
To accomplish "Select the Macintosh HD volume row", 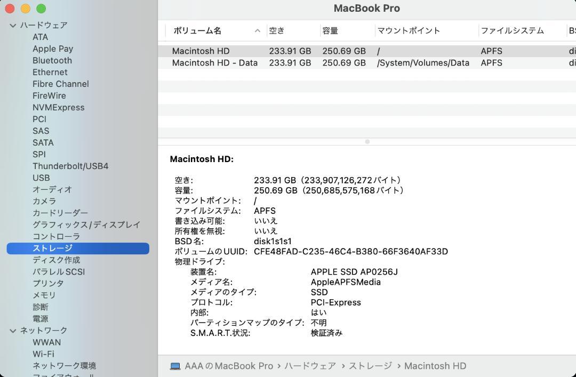I will 367,51.
